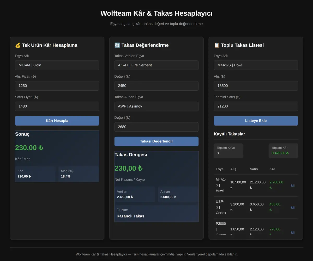Select the Alış Fiyatı field showing 1250

click(x=57, y=86)
